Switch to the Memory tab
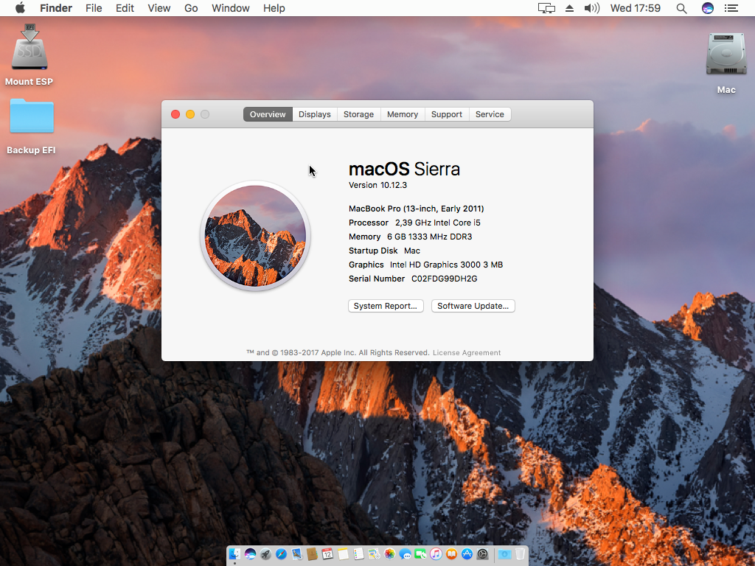Screen dimensions: 755x566 coord(403,114)
